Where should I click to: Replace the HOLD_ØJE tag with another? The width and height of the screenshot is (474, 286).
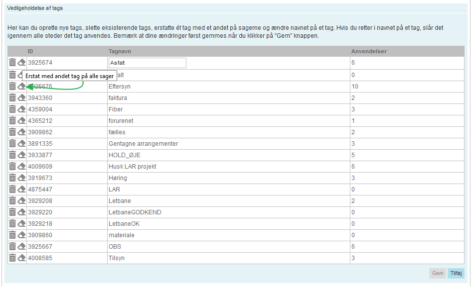[21, 155]
